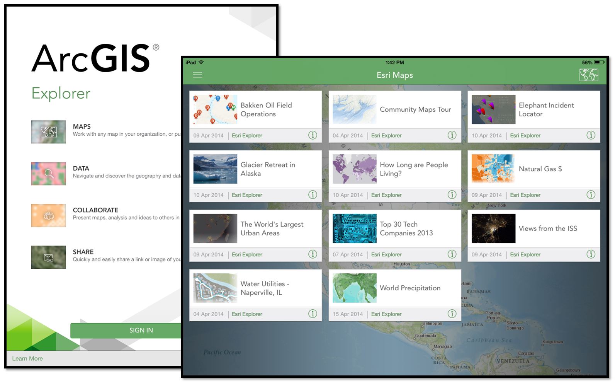Tap the battery indicator in status bar
The image size is (615, 382).
pos(599,62)
